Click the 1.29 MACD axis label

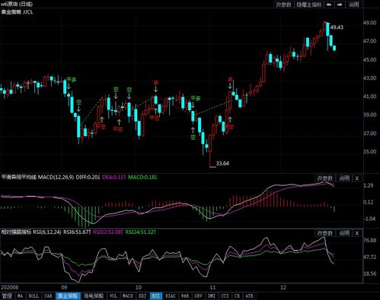(x=369, y=185)
